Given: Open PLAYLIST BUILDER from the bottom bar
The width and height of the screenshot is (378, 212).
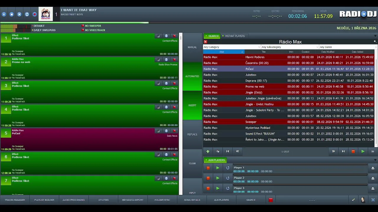Looking at the screenshot, I should 44,200.
